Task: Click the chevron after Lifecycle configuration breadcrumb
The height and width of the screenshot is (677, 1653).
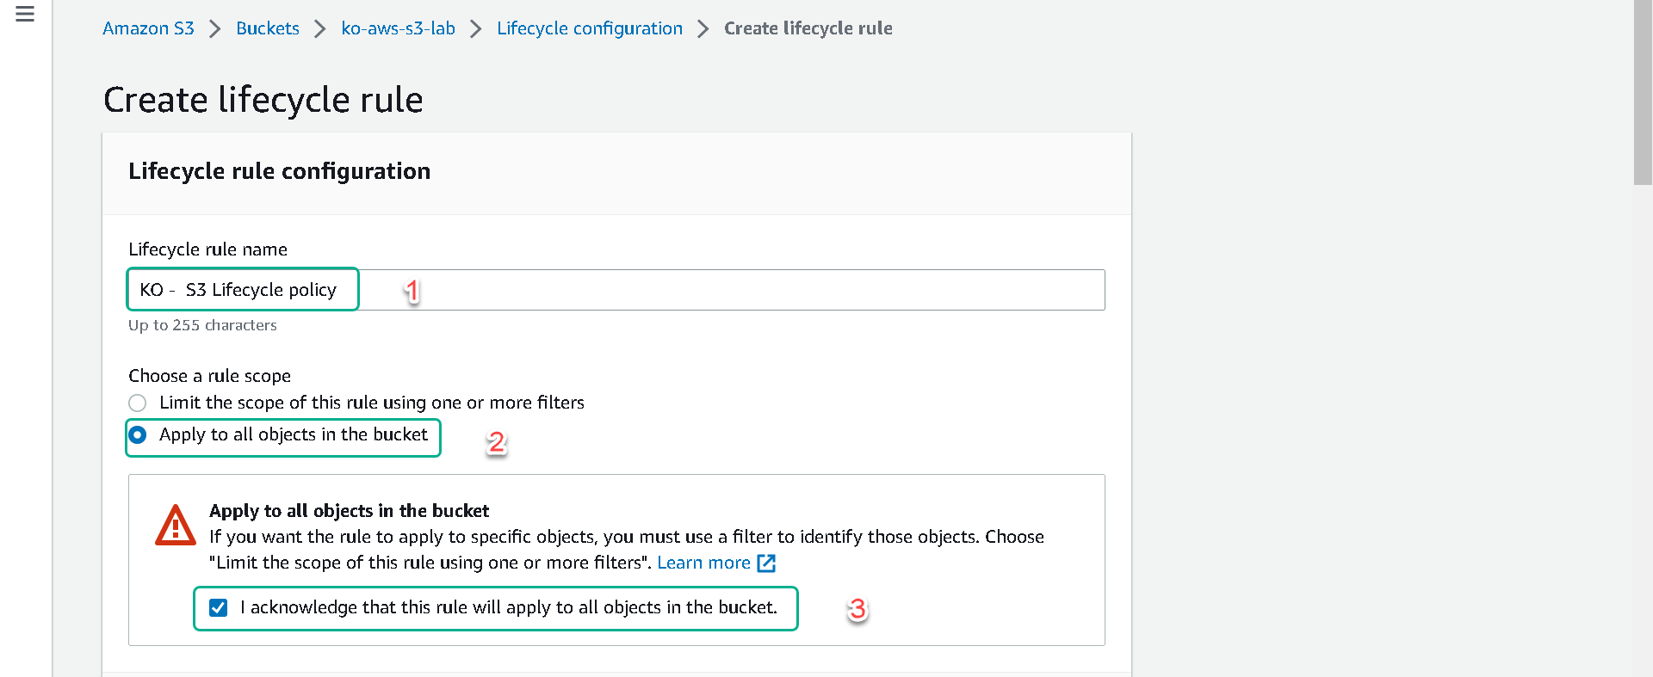Action: (703, 29)
